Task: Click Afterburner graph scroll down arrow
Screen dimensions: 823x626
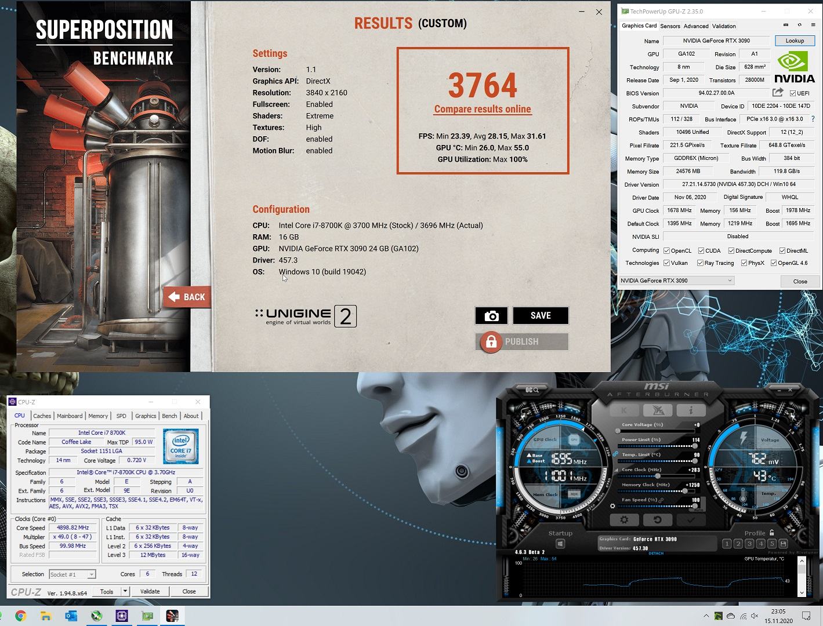Action: (x=802, y=592)
